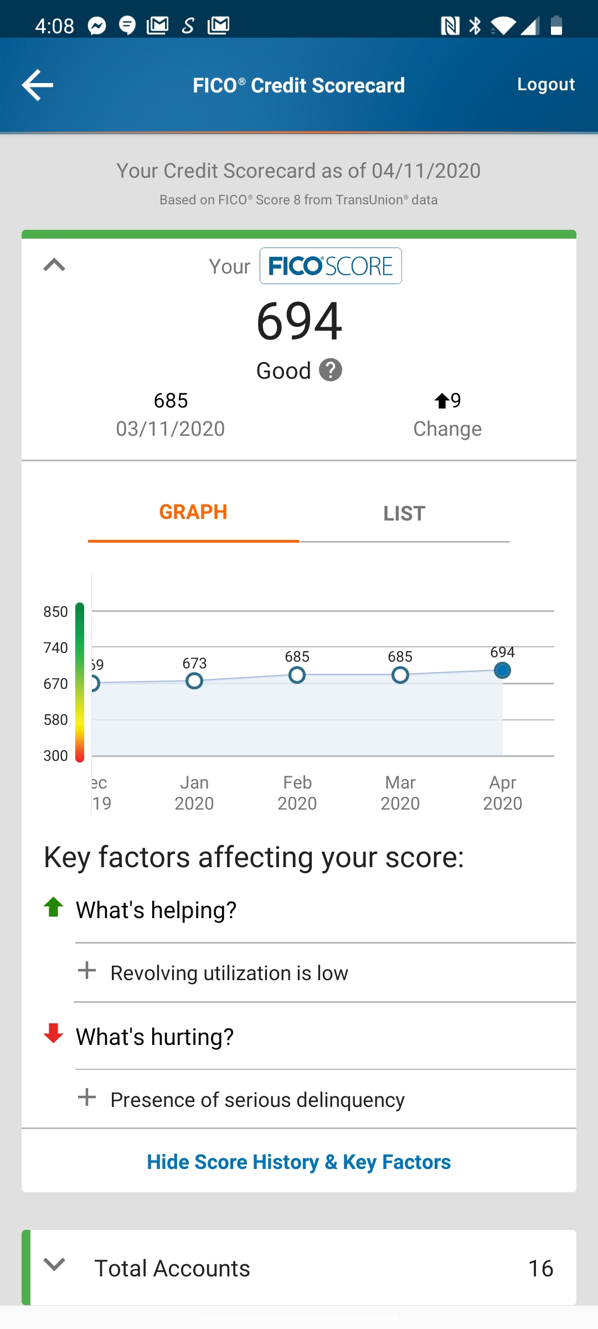Tap the green What's helping arrow
The height and width of the screenshot is (1329, 598).
point(54,907)
